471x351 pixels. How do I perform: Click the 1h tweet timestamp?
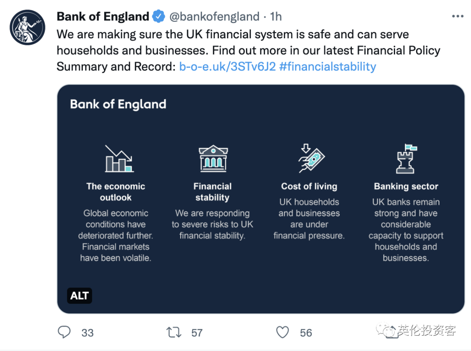[276, 17]
